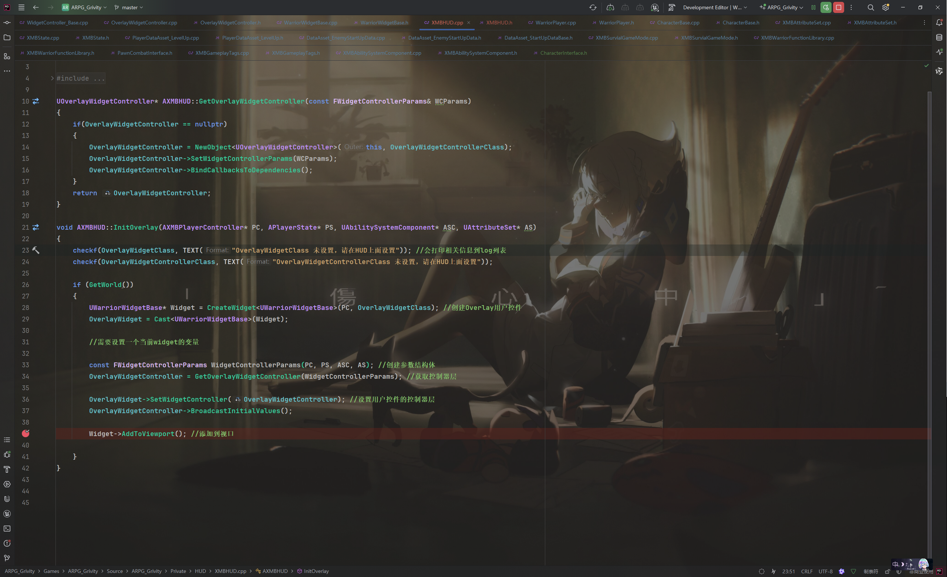Click the 23:51 caret position indicator

tap(788, 571)
